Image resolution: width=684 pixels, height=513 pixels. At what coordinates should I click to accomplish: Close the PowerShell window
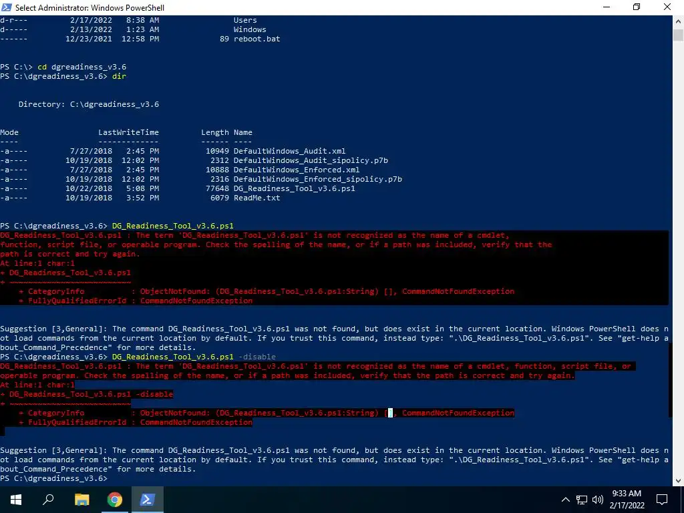click(x=667, y=7)
